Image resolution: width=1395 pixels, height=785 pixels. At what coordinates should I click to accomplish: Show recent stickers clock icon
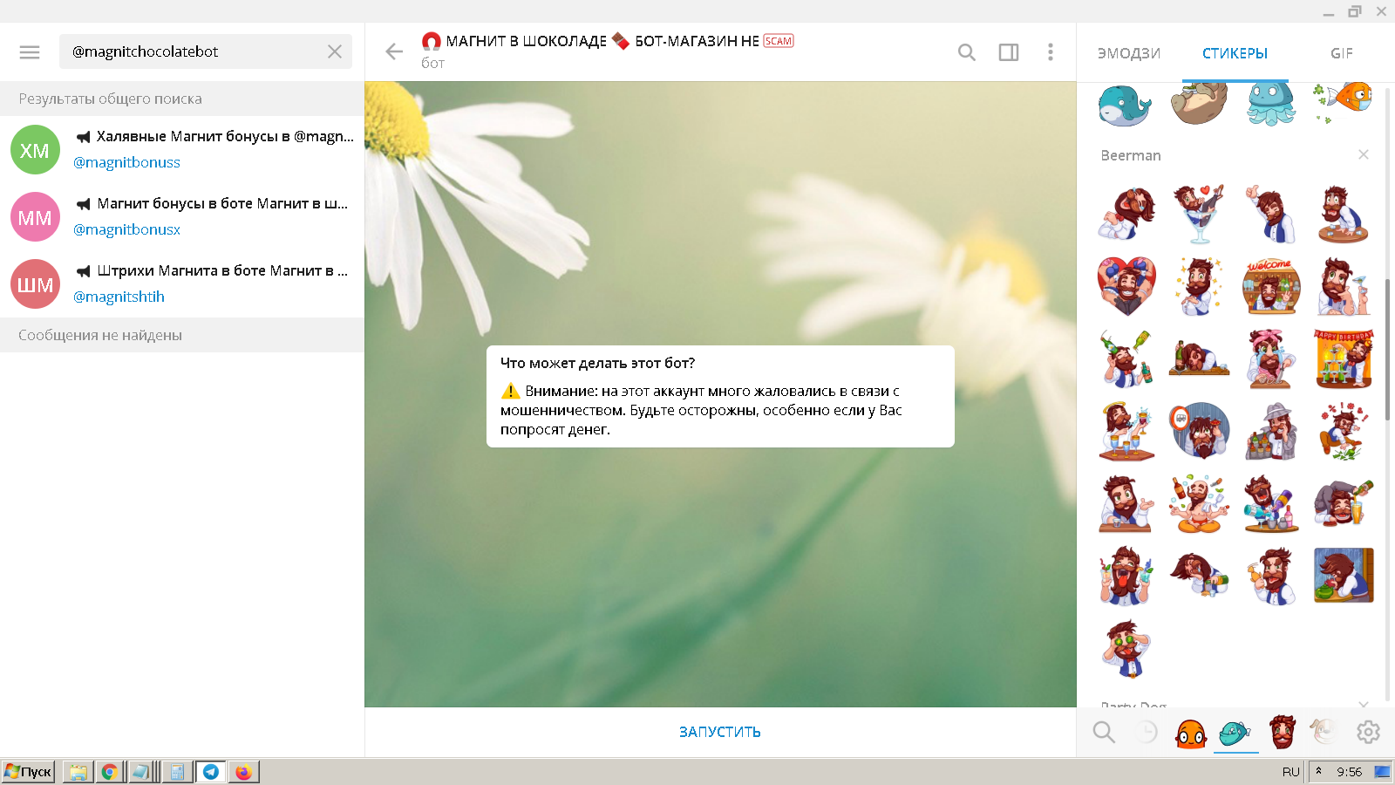click(x=1147, y=732)
